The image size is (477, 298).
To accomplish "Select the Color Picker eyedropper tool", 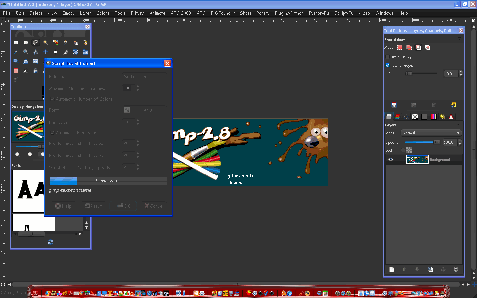I will point(16,52).
